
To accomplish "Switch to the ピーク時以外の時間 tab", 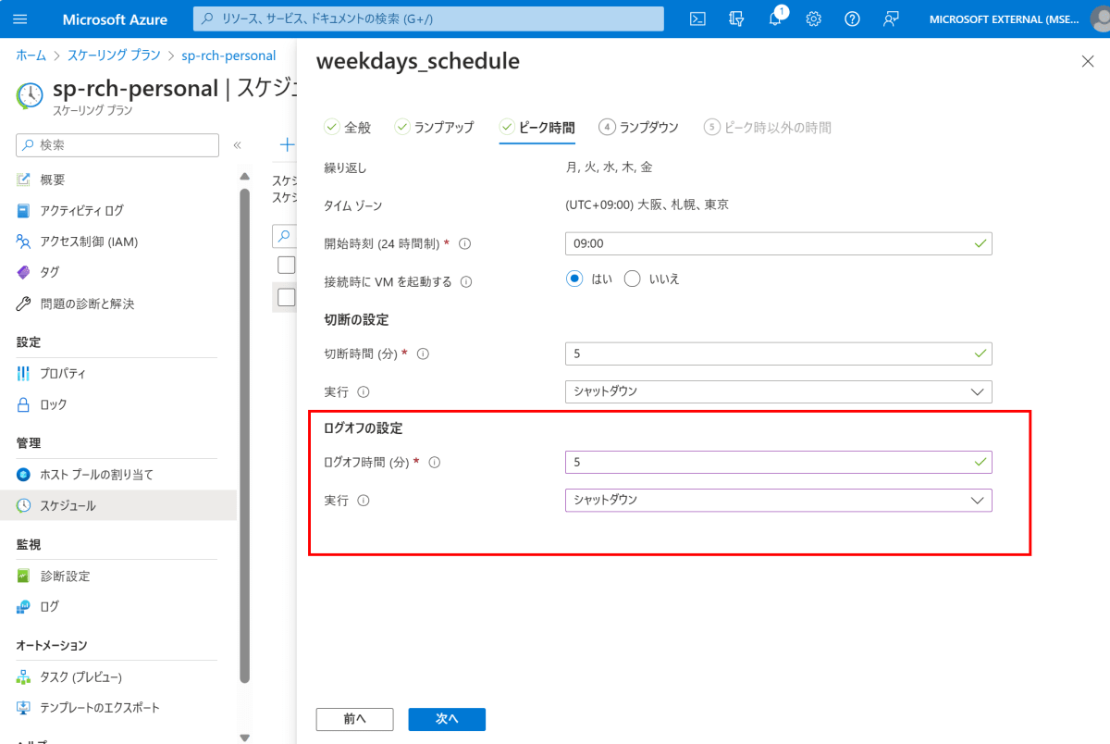I will coord(767,128).
